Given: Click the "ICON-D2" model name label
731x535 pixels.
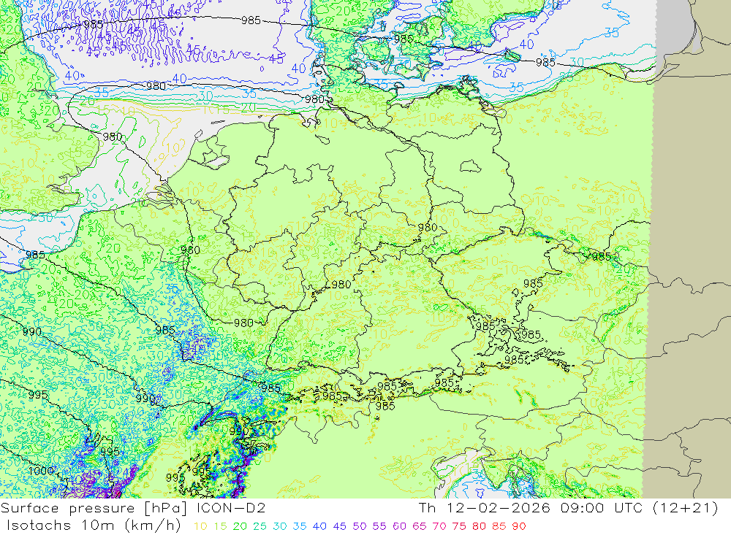Looking at the screenshot, I should [x=232, y=508].
